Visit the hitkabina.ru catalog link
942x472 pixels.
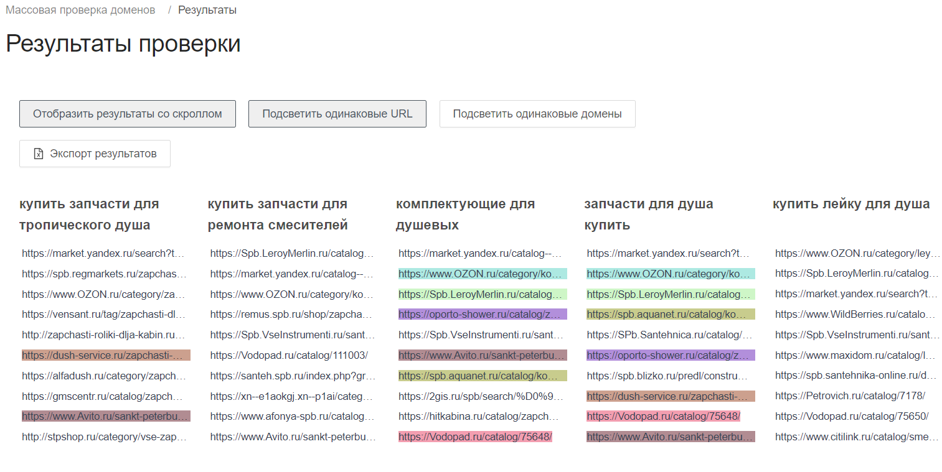pos(480,417)
